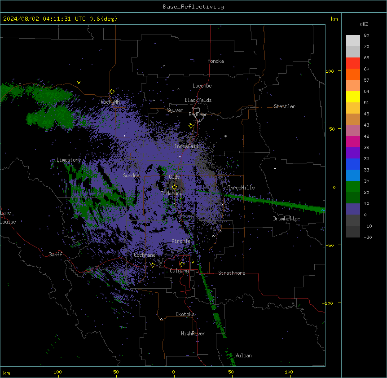The width and height of the screenshot is (387, 378).
Task: Click the white asterisk above Limestone label
Action: [x=69, y=155]
